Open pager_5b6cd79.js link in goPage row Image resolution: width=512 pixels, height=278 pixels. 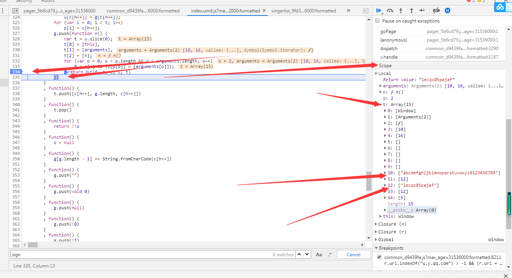[462, 31]
